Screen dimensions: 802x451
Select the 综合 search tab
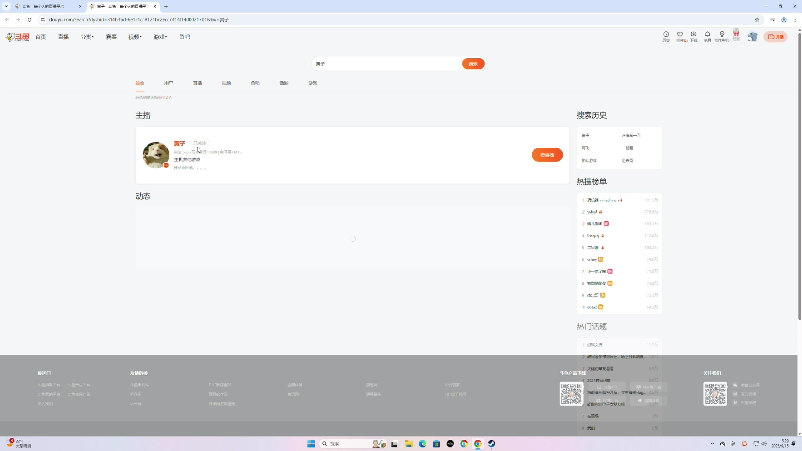140,83
